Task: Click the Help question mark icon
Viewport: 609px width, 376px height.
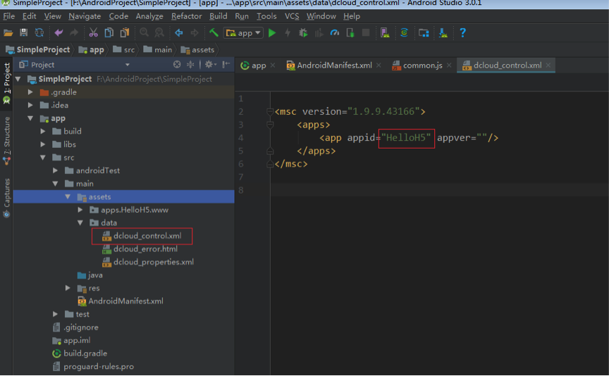Action: tap(462, 33)
